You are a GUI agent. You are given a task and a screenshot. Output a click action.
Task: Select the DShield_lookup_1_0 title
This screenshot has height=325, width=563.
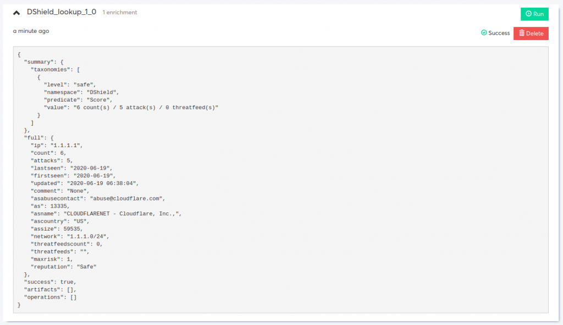tap(62, 12)
